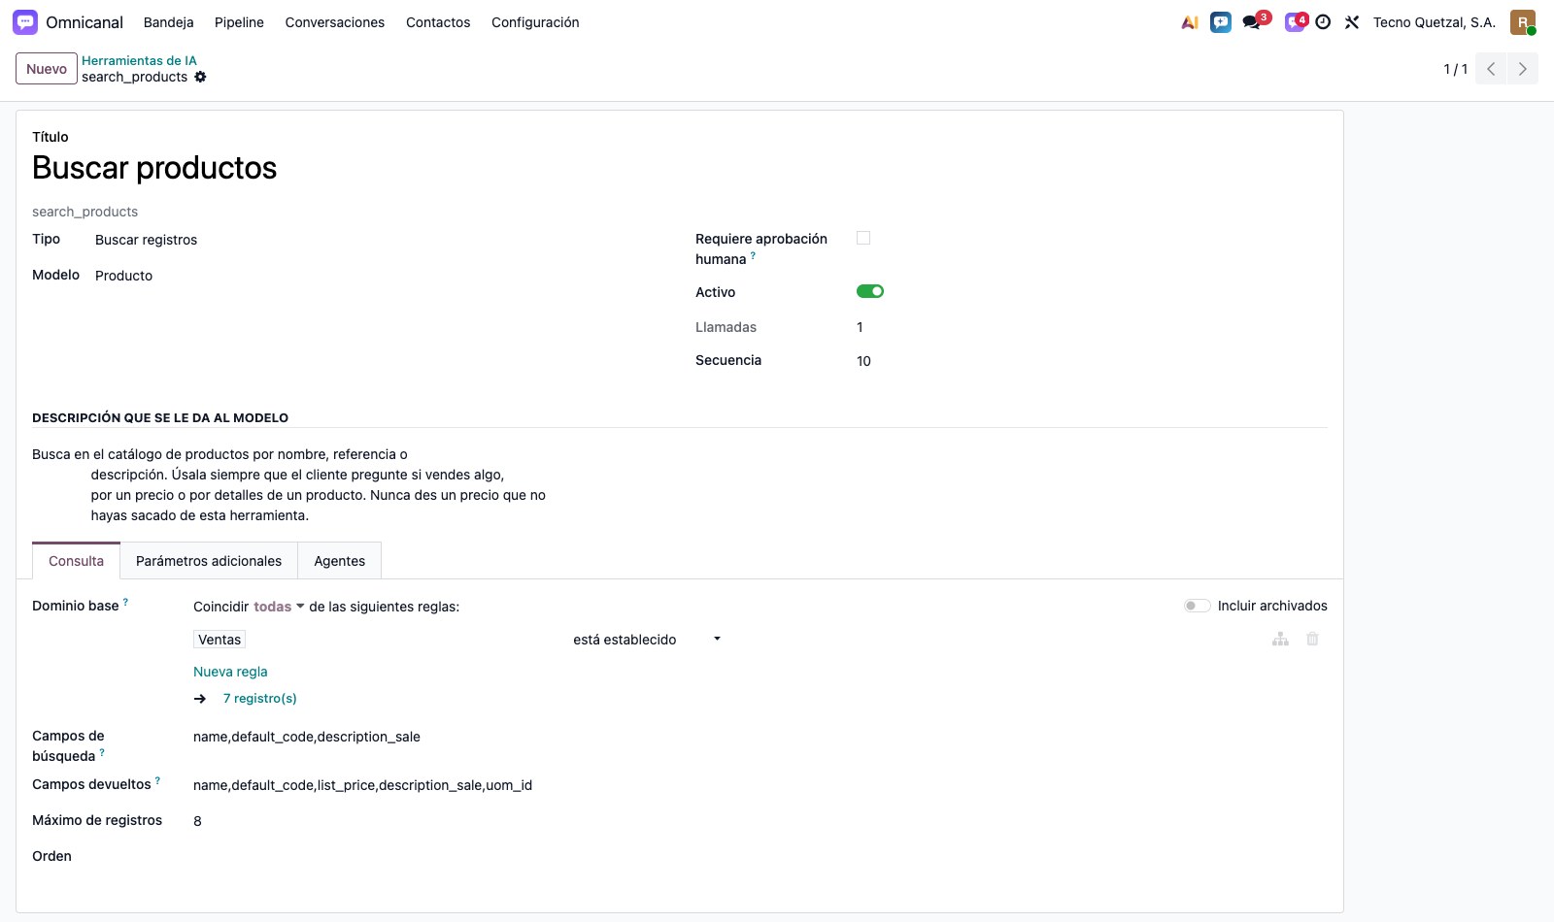Edit the title field Buscar productos
The image size is (1554, 922).
point(154,168)
